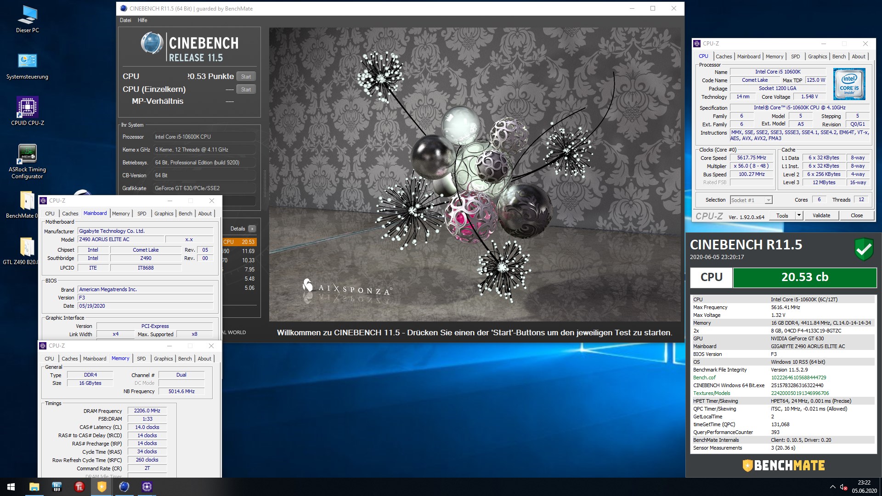
Task: Open SPD tab in Mainboard CPU-Z window
Action: pos(141,214)
